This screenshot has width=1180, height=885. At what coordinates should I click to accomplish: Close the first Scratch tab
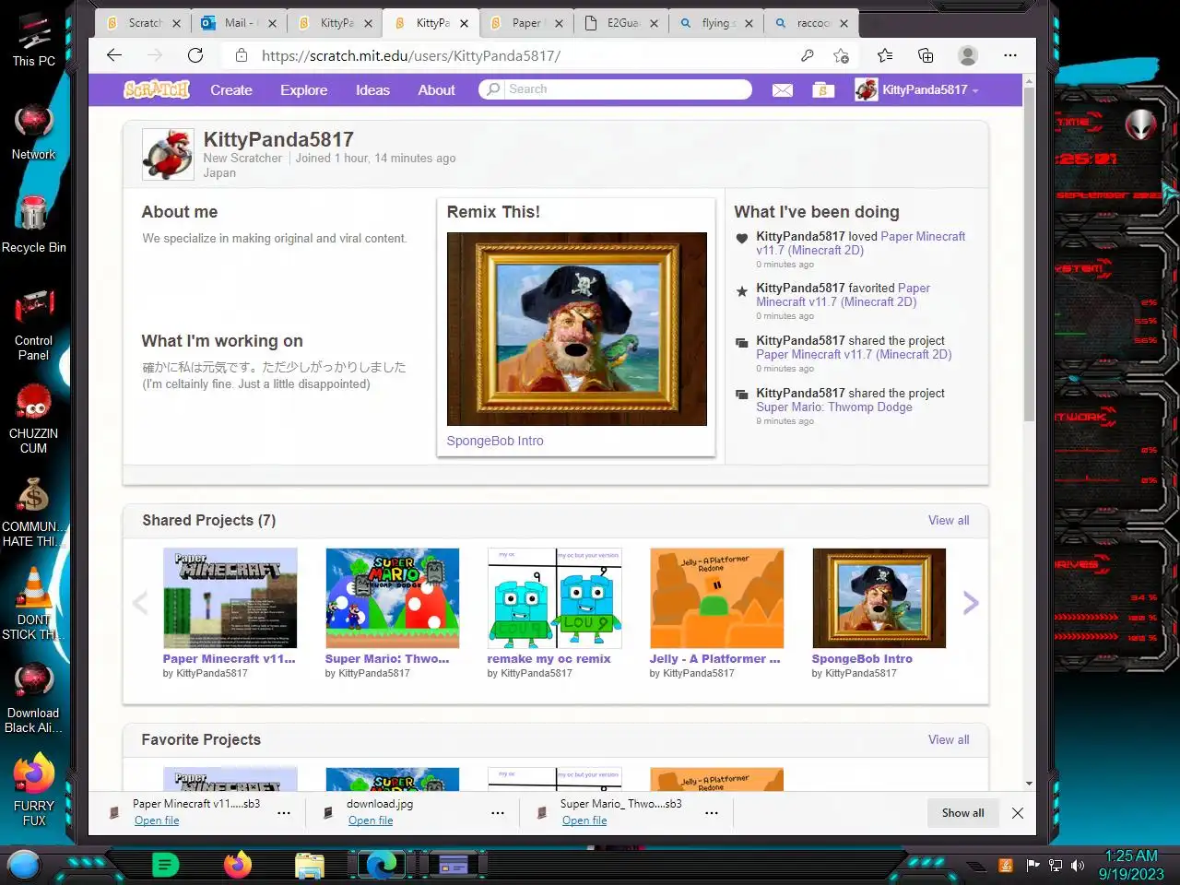click(176, 24)
